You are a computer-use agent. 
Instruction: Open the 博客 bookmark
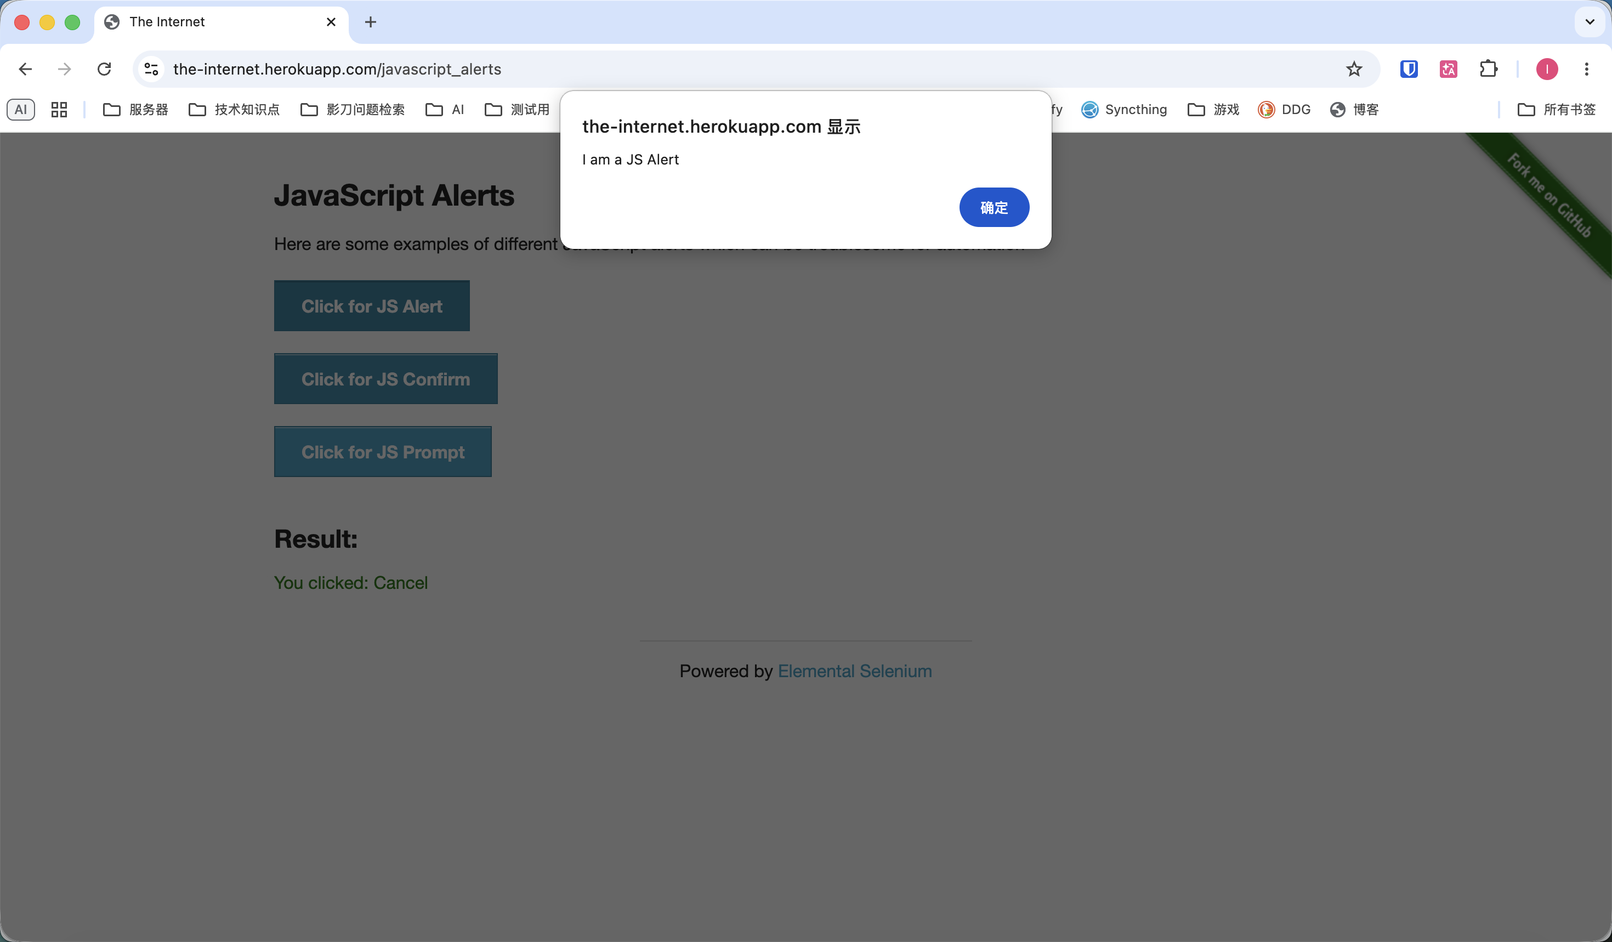[x=1354, y=109]
